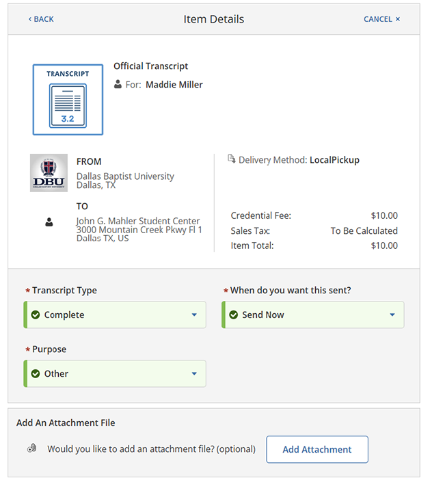This screenshot has height=480, width=430.
Task: Click the Transcript Type dropdown arrow
Action: 194,315
